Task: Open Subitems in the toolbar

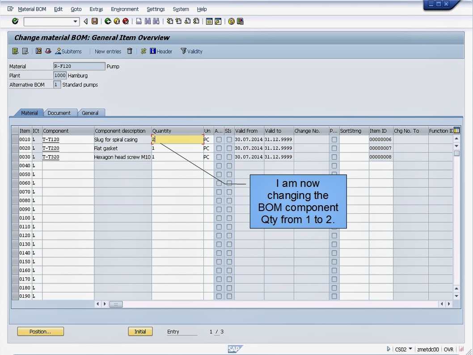Action: [x=68, y=51]
